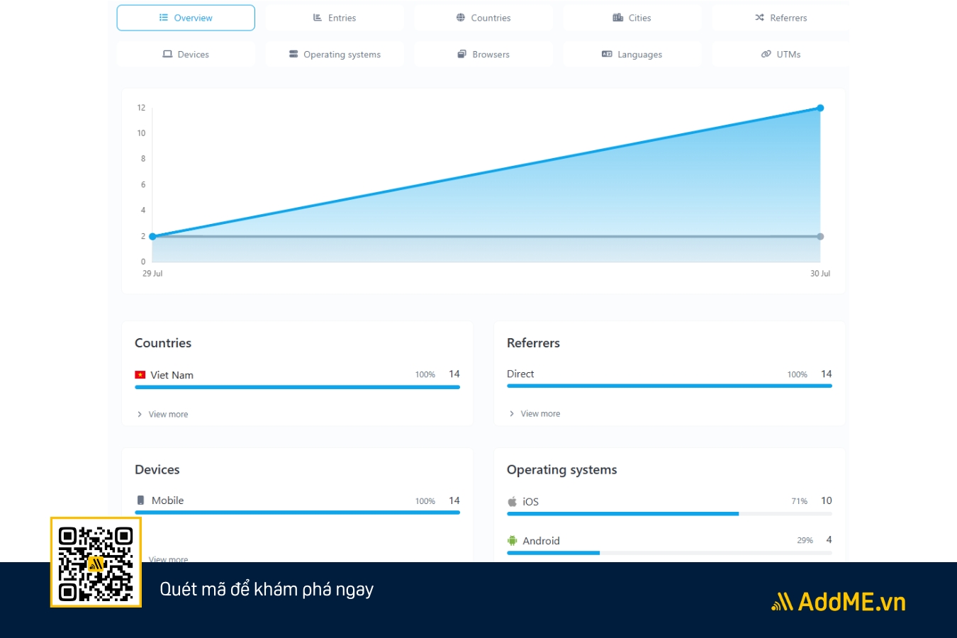The height and width of the screenshot is (638, 957).
Task: Expand View more under Countries
Action: [x=162, y=414]
